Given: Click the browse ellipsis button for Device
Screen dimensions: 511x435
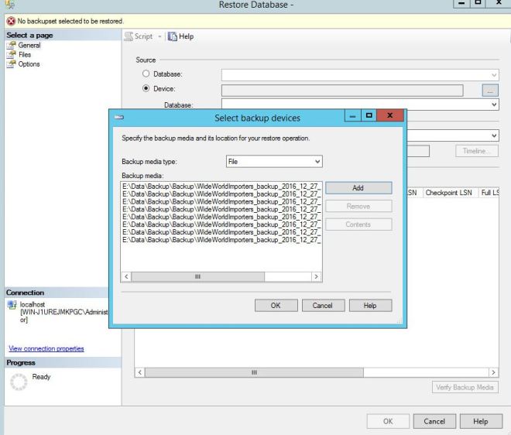Looking at the screenshot, I should [490, 91].
